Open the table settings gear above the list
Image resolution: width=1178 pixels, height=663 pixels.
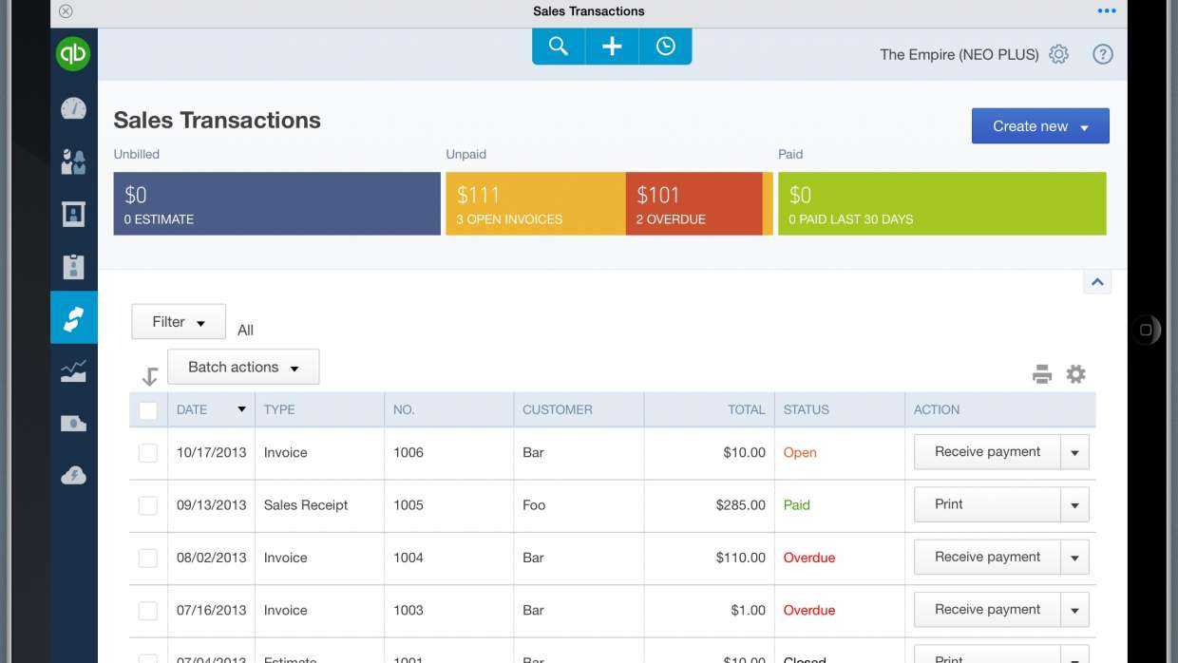click(1075, 373)
